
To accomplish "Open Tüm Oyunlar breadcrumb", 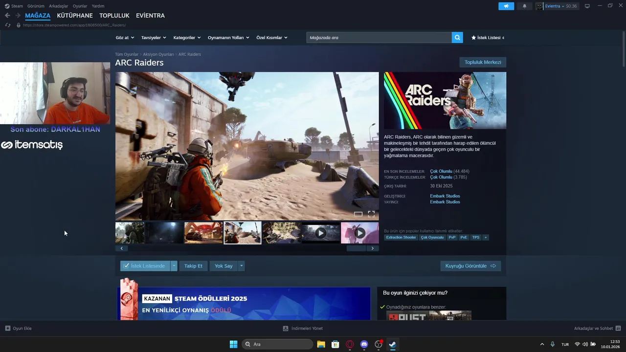I will (x=127, y=54).
